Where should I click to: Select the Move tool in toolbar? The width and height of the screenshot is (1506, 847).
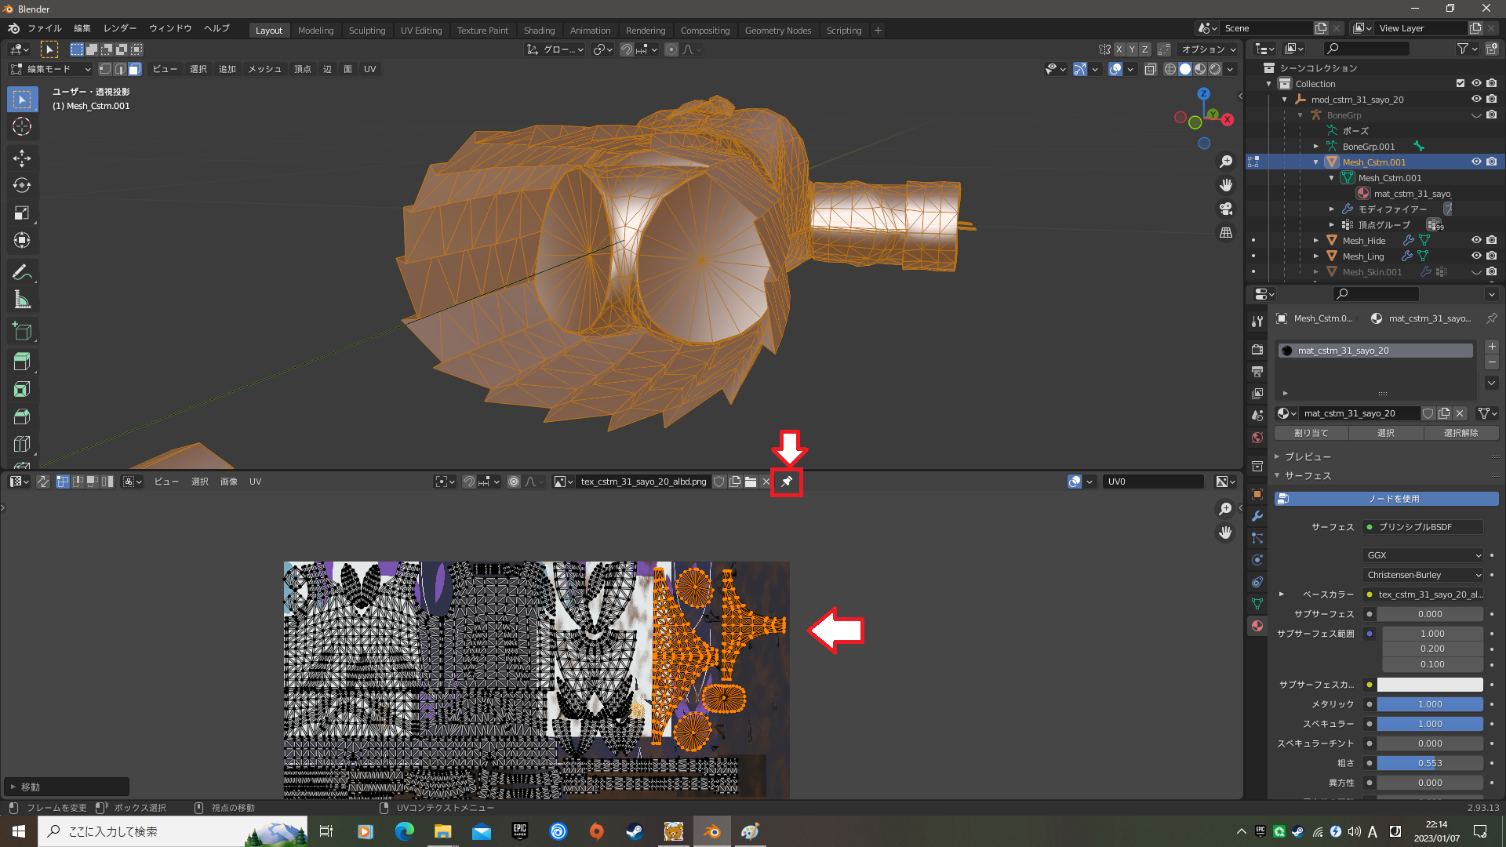[22, 158]
